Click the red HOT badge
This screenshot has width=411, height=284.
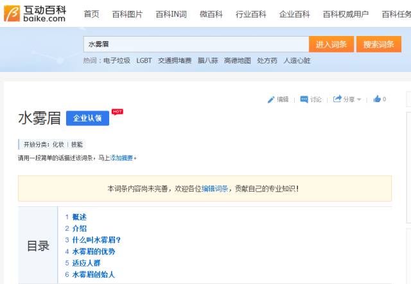[117, 112]
